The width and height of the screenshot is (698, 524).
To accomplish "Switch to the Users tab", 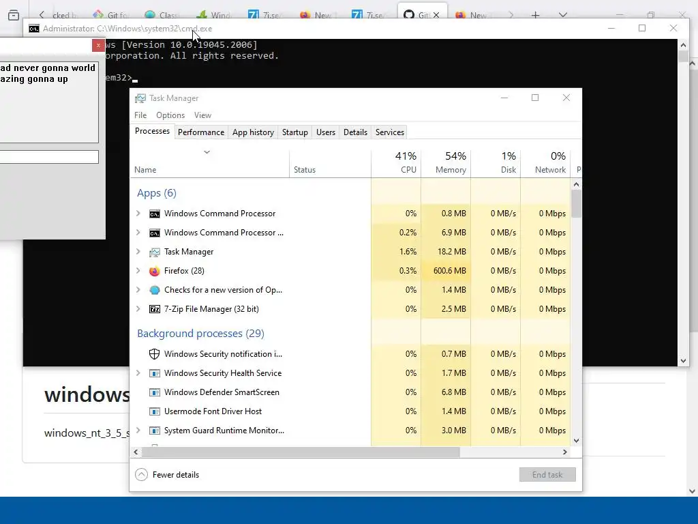I will coord(325,132).
